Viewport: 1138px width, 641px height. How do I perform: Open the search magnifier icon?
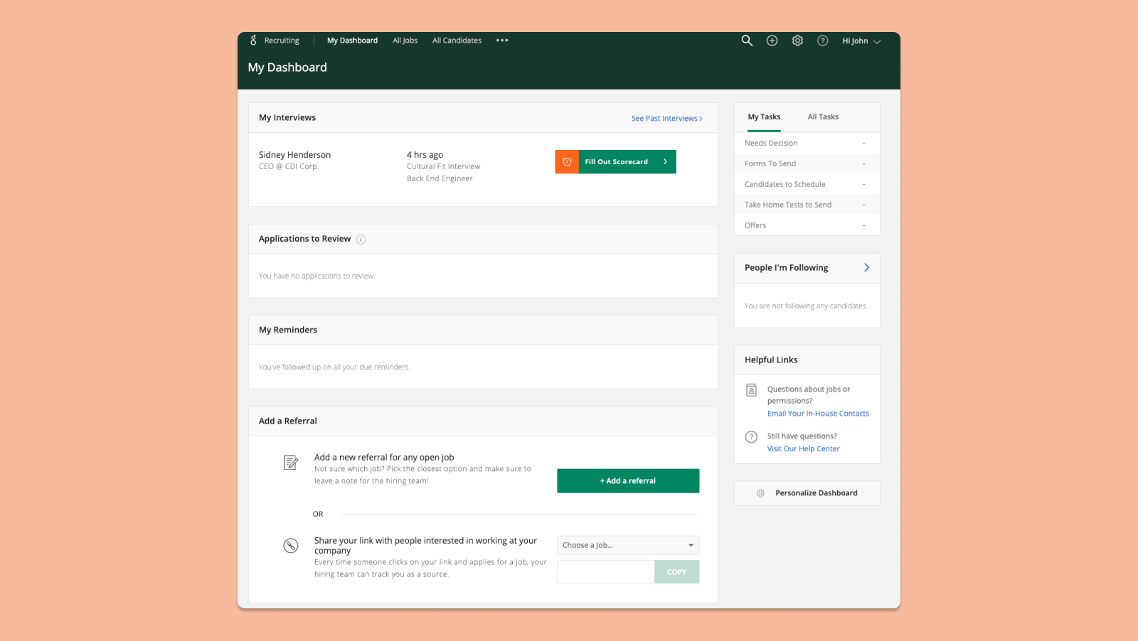click(747, 41)
